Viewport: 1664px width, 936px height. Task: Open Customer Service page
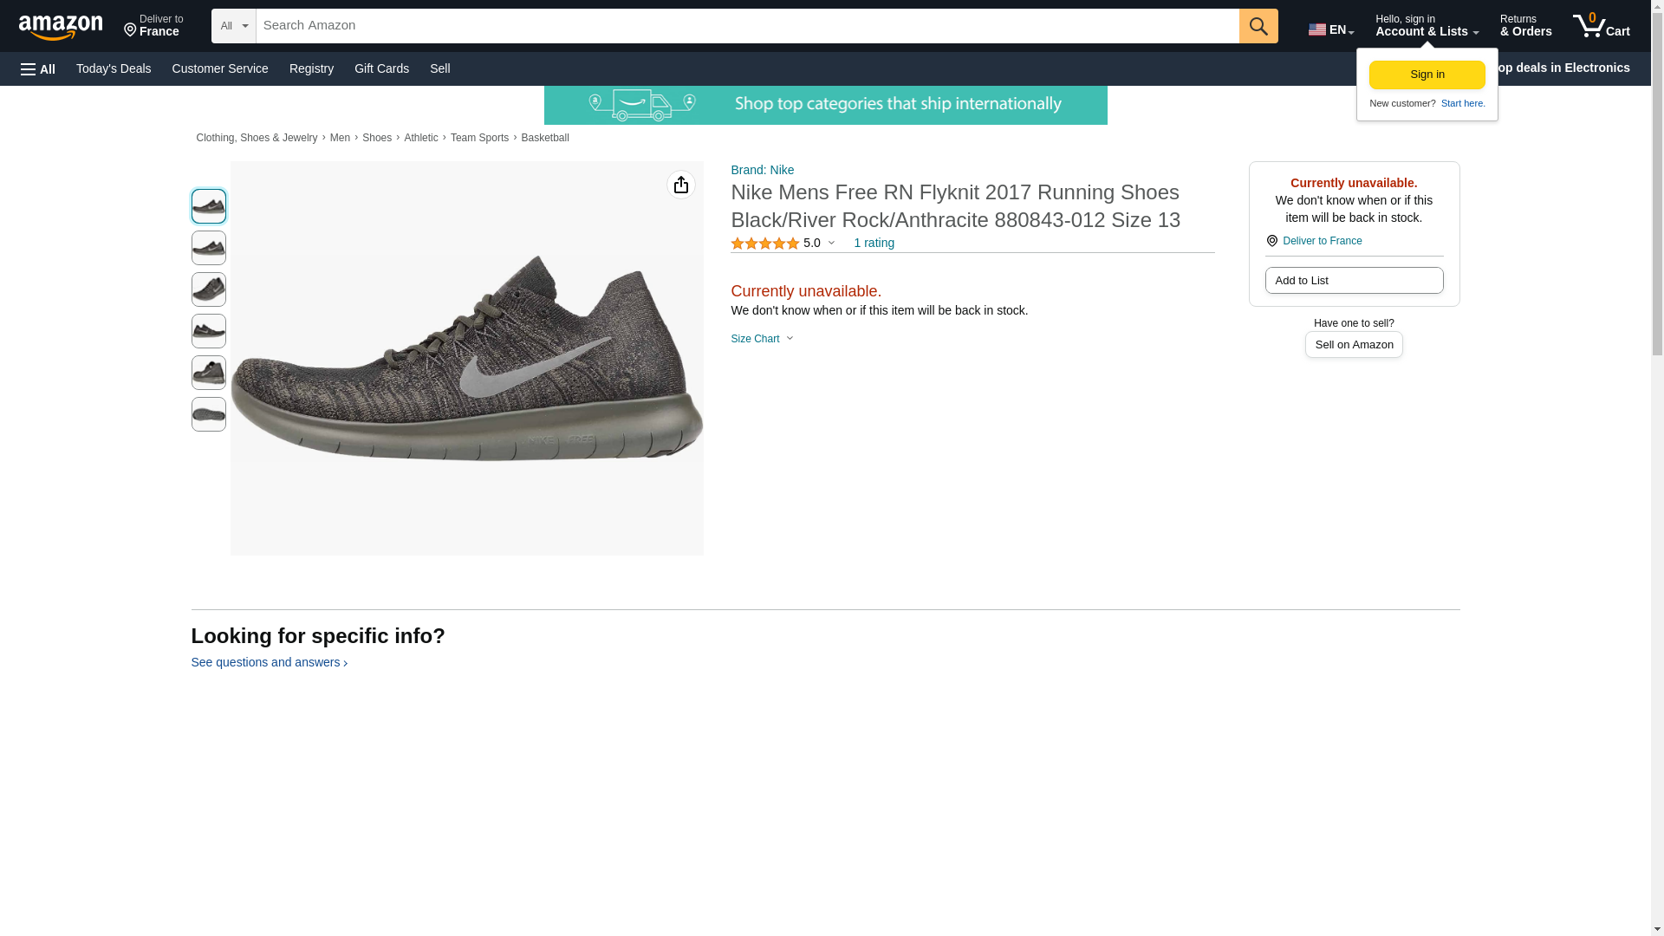(x=220, y=68)
